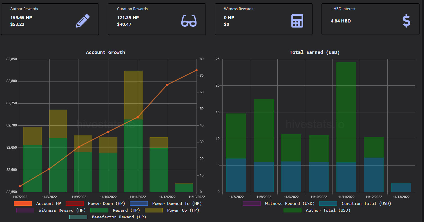Toggle the Power Up (HP) legend swatch
Screen dimensions: 424x222
pos(153,210)
